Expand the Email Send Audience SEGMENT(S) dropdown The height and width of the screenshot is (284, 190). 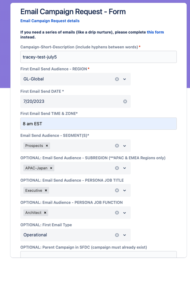pos(124,146)
